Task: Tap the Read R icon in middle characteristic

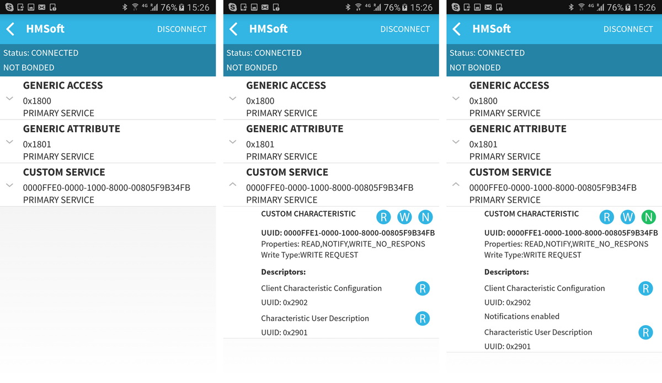Action: [x=384, y=217]
